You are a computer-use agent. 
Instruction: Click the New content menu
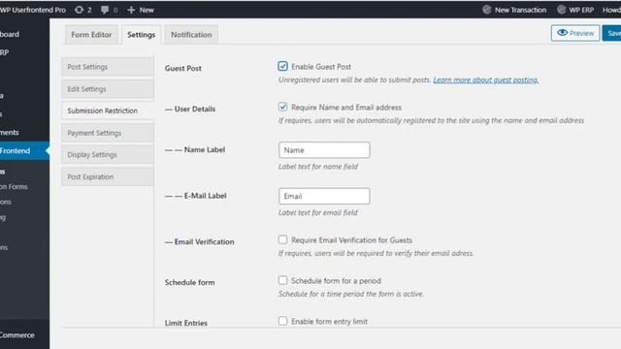click(x=141, y=10)
